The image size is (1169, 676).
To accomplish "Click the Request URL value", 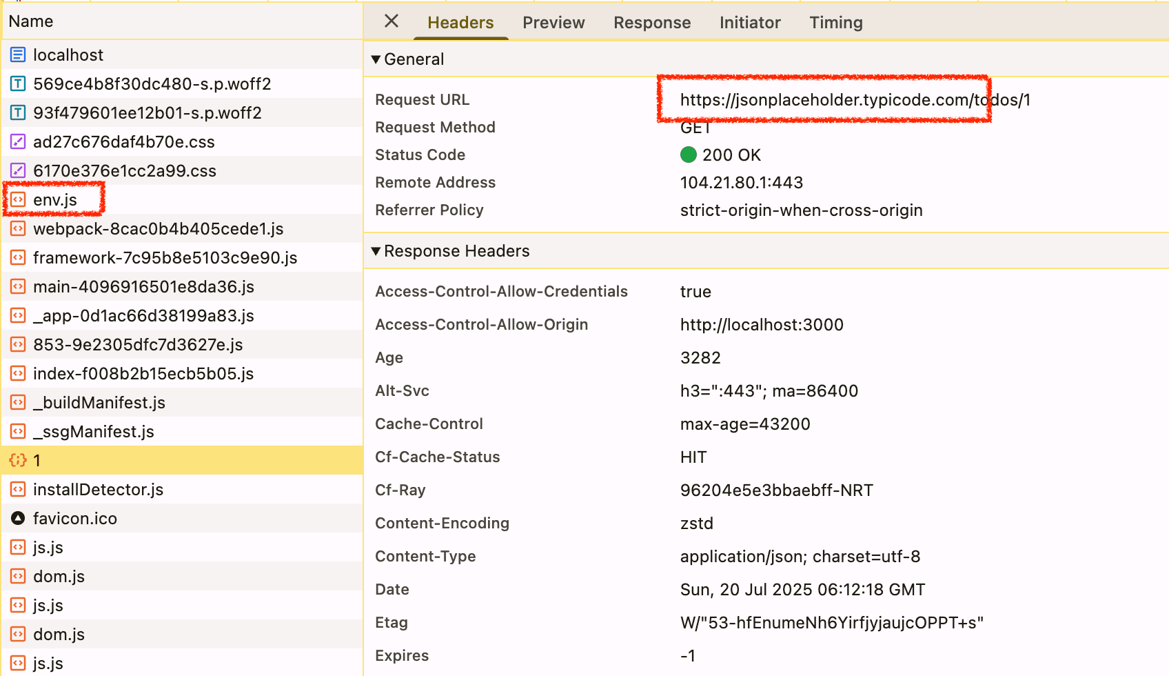I will point(855,100).
